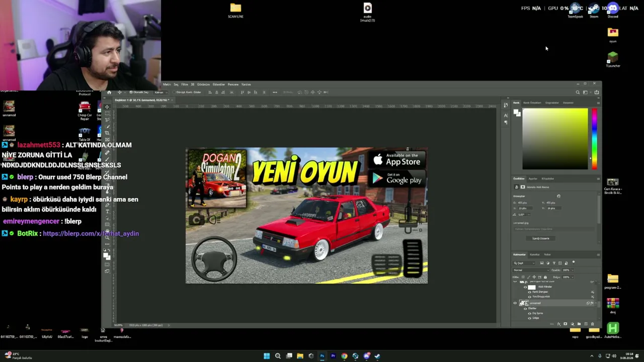644x362 pixels.
Task: Click the delete layer trash icon
Action: point(592,324)
